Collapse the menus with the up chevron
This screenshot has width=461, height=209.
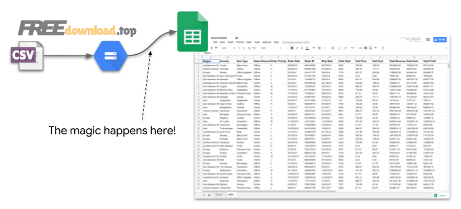pos(446,48)
